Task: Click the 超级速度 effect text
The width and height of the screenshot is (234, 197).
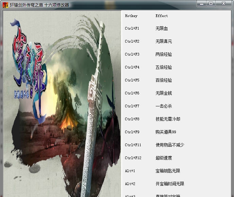Action: click(x=164, y=158)
